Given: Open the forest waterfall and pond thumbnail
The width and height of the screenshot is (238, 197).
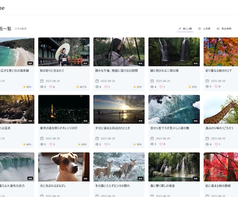Looking at the screenshot, I should (174, 167).
